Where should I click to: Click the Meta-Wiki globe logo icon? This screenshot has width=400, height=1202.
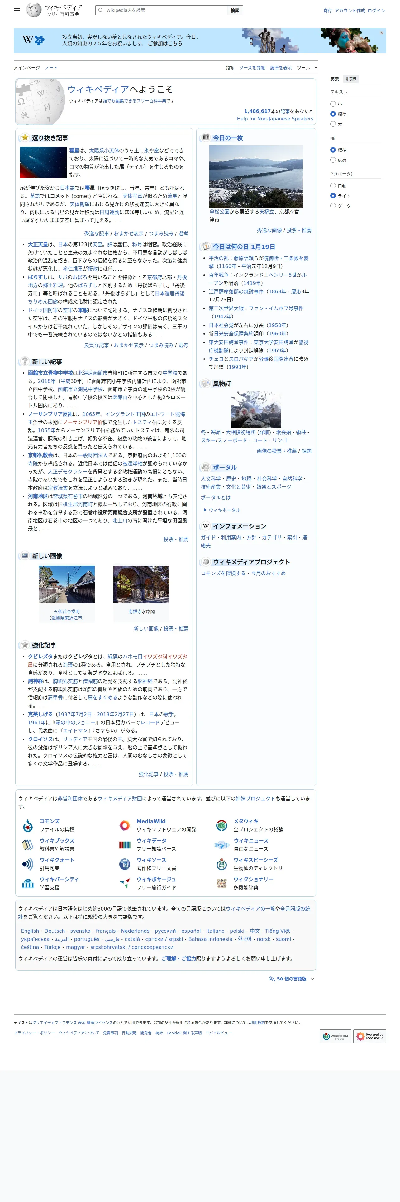pyautogui.click(x=222, y=825)
